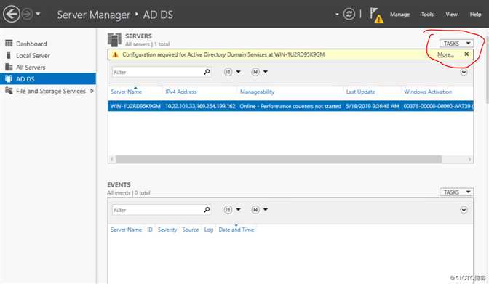The height and width of the screenshot is (284, 489).
Task: Sort servers by IPv4 Address column
Action: (x=181, y=92)
